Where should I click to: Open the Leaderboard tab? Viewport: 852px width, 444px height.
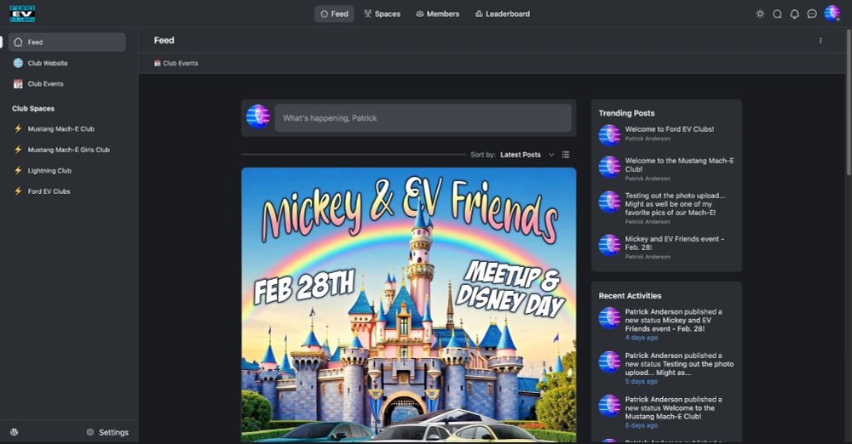coord(503,14)
